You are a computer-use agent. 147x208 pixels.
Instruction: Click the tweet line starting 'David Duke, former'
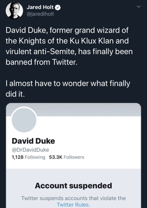pyautogui.click(x=67, y=30)
